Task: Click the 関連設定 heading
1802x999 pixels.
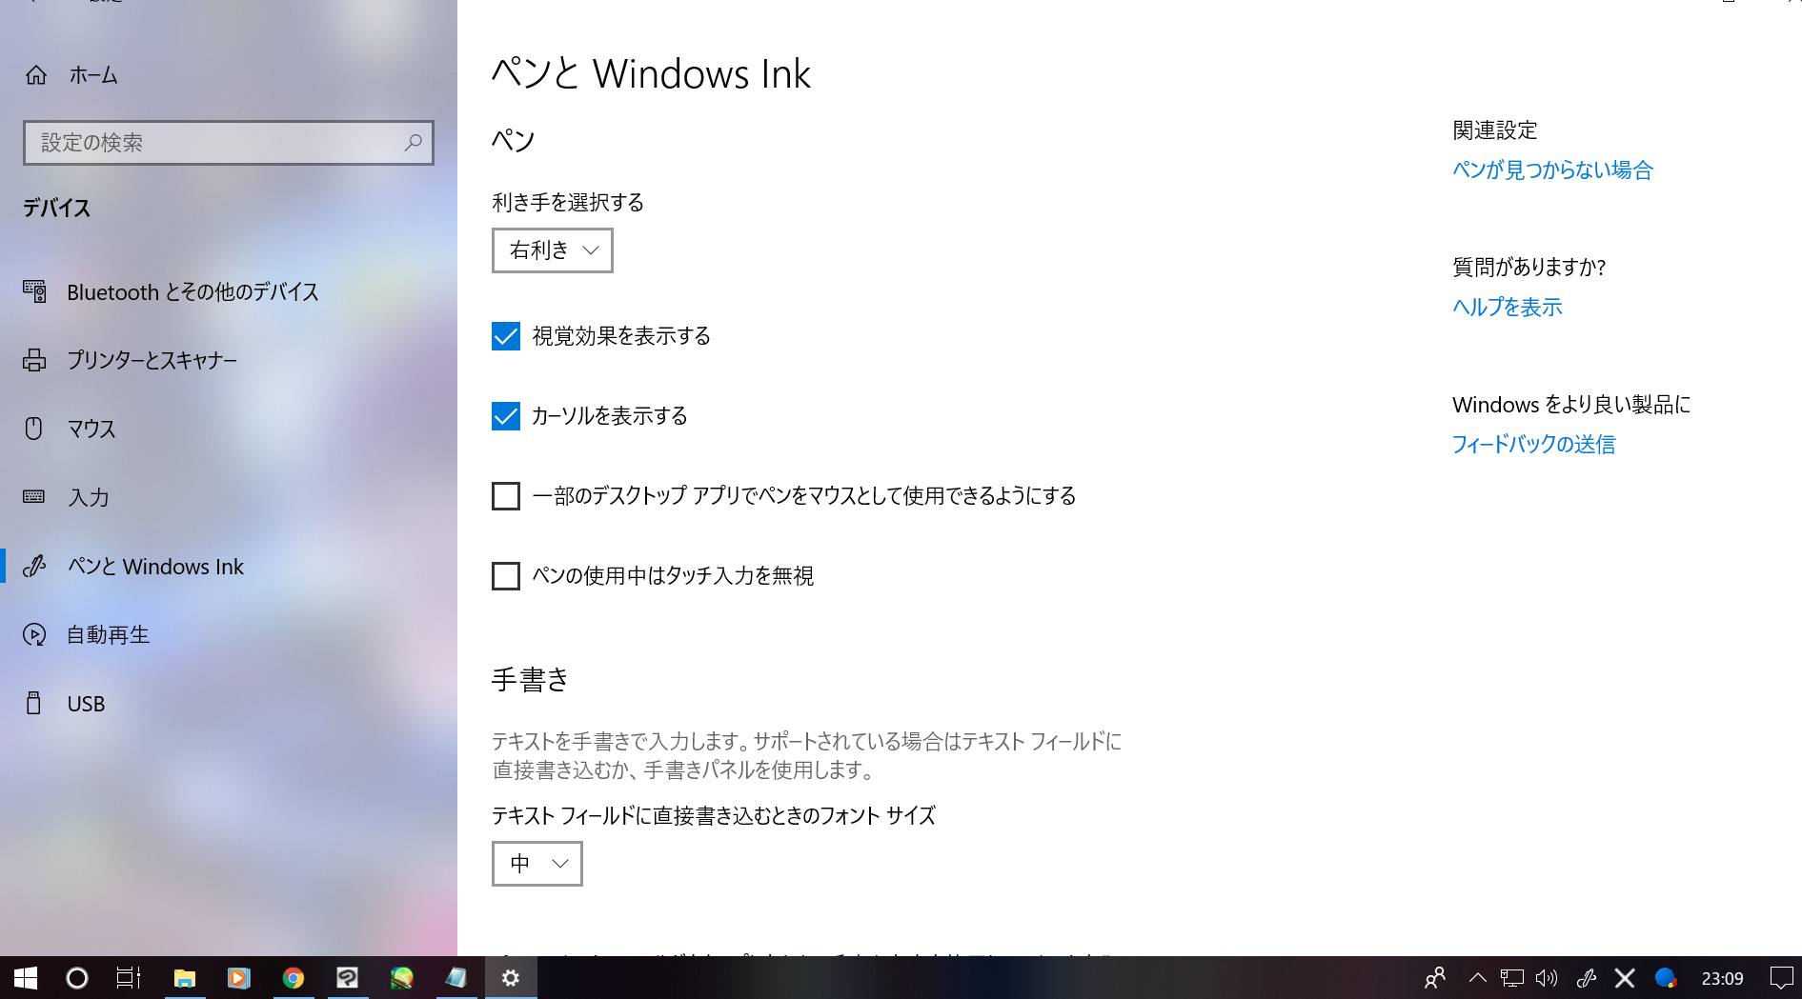Action: [x=1495, y=130]
